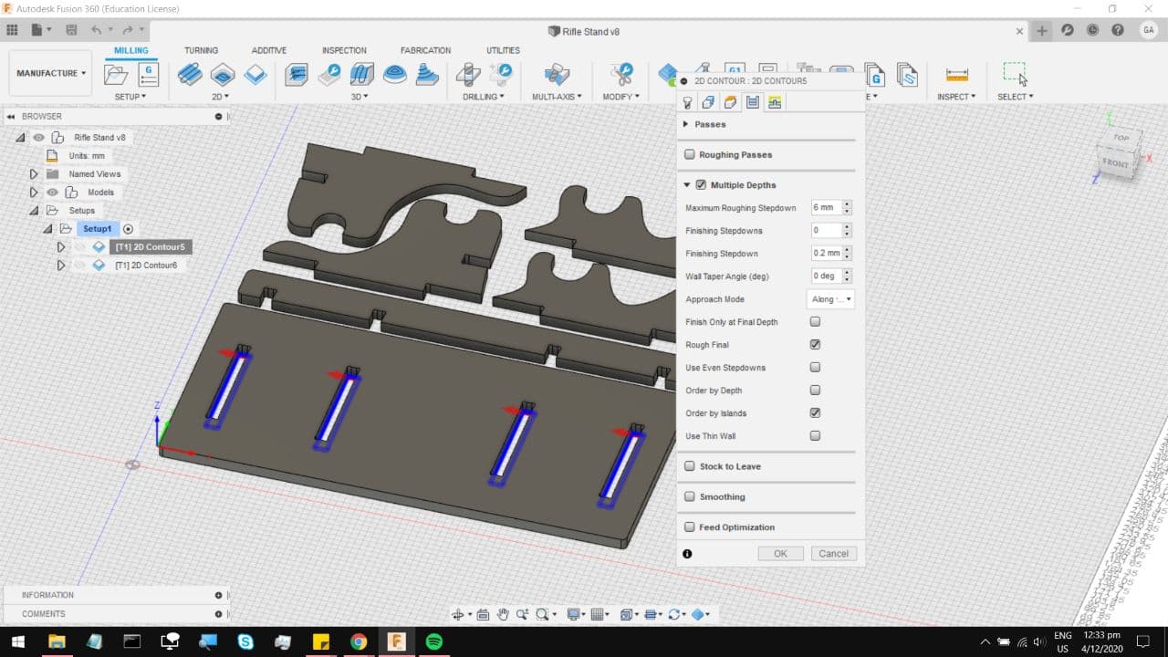This screenshot has width=1168, height=657.
Task: Toggle Models visibility eye icon
Action: click(52, 193)
